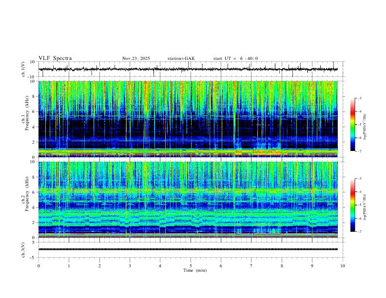Click the ch.2 "Frequency (kHz)" axis label
Screen dimensions: 386x298
(x=27, y=194)
